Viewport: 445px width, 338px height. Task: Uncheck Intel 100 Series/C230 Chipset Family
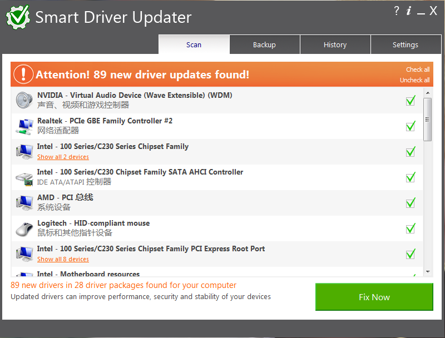[x=411, y=152]
